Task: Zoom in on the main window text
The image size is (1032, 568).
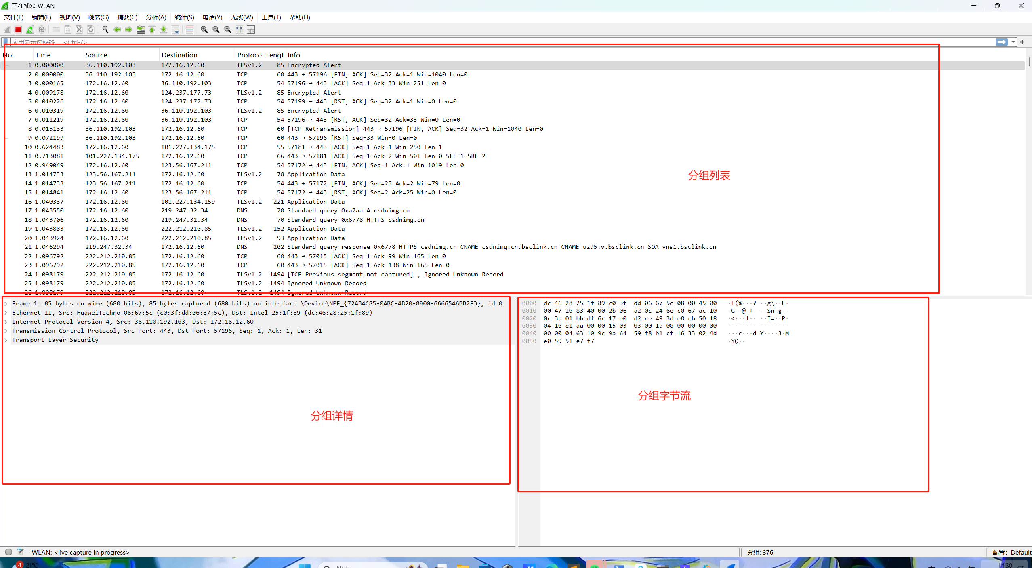Action: pos(204,29)
